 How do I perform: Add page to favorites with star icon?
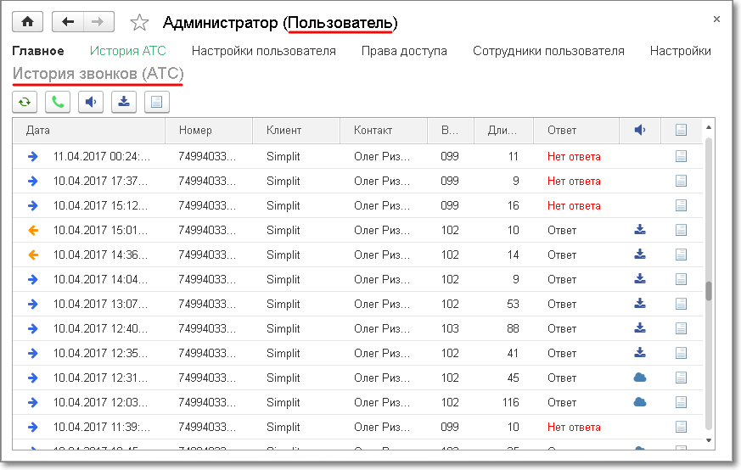140,23
